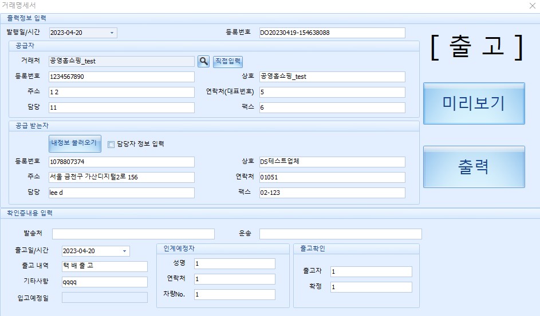Click recipient 담당 field lee d

pos(121,193)
